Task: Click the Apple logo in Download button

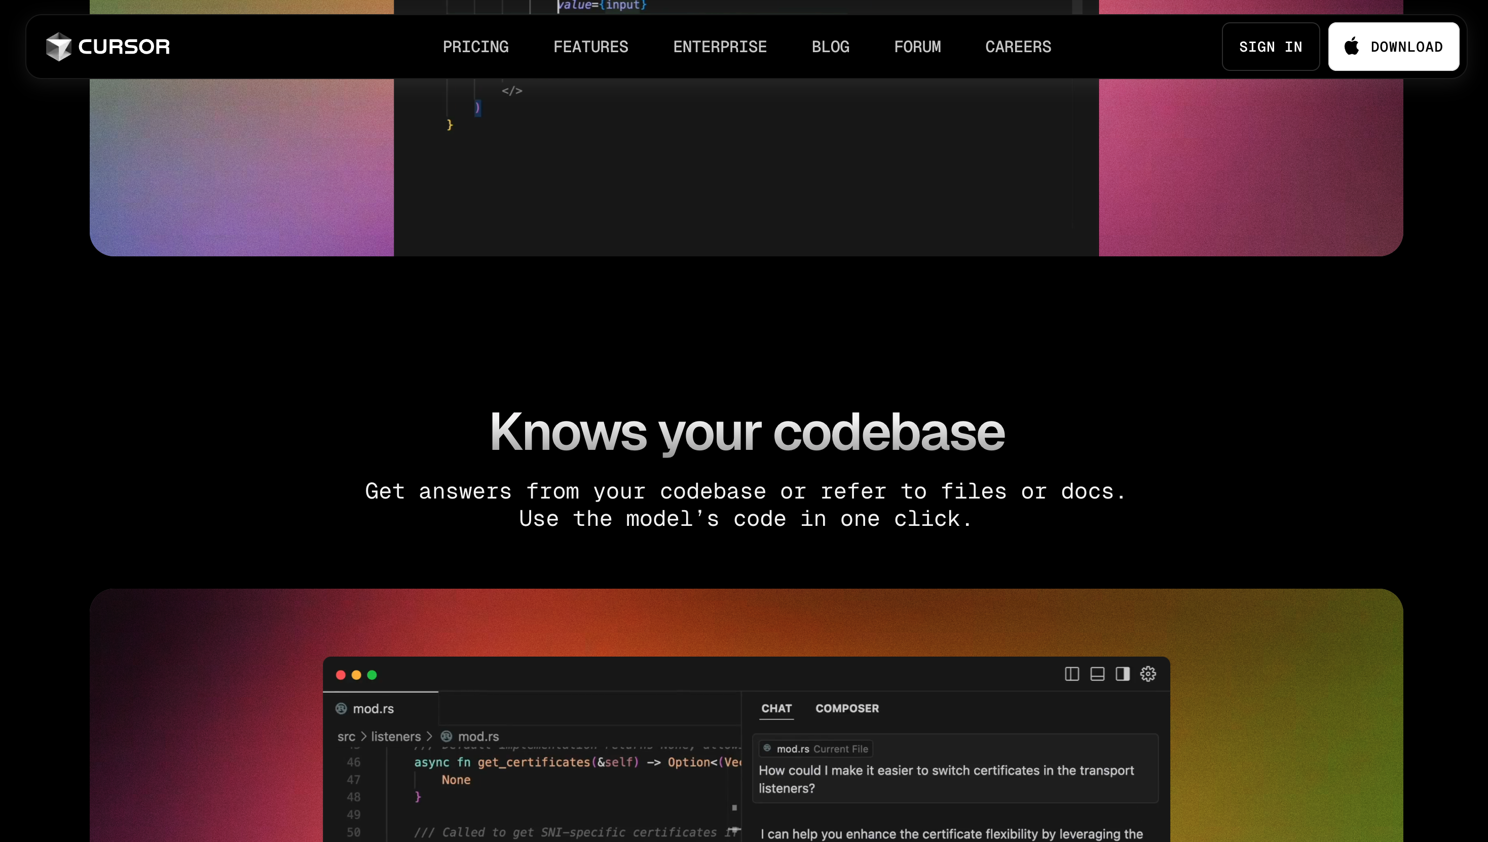Action: (x=1352, y=46)
